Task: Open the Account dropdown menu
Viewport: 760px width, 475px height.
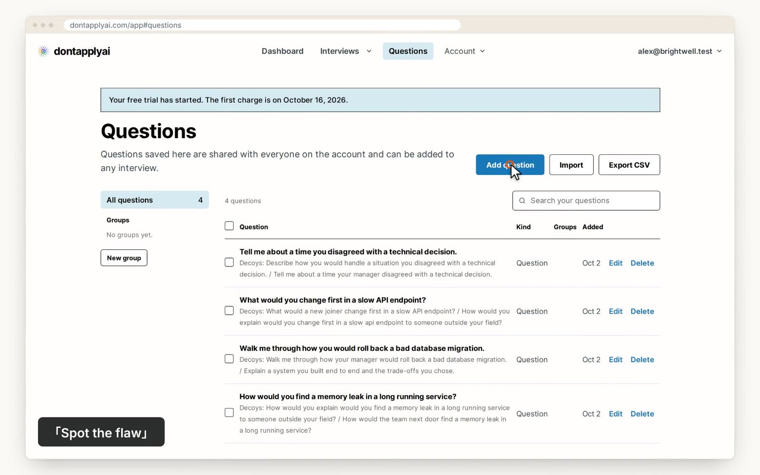Action: point(465,51)
